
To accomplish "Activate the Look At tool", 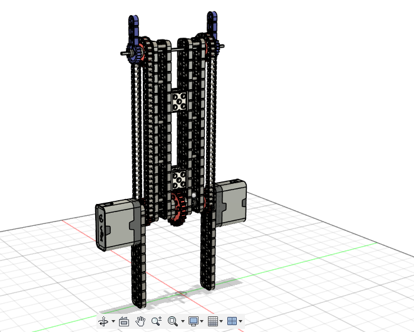I will tap(124, 321).
